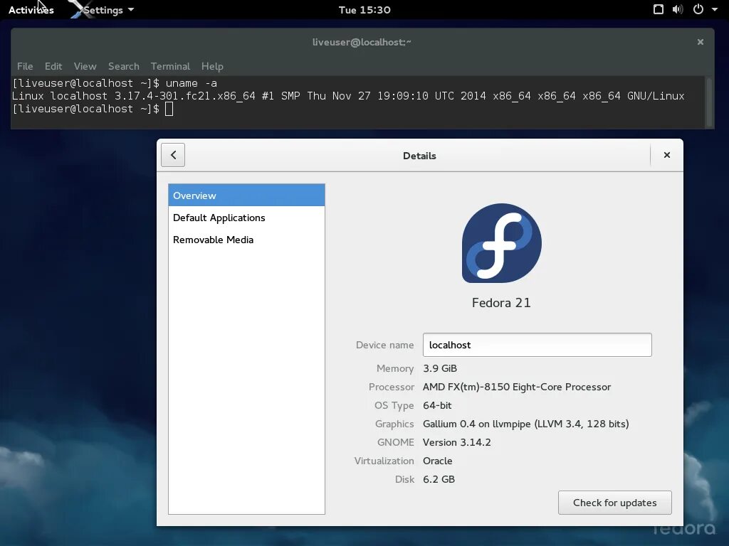The height and width of the screenshot is (546, 729).
Task: Open the terminal File menu
Action: tap(25, 66)
